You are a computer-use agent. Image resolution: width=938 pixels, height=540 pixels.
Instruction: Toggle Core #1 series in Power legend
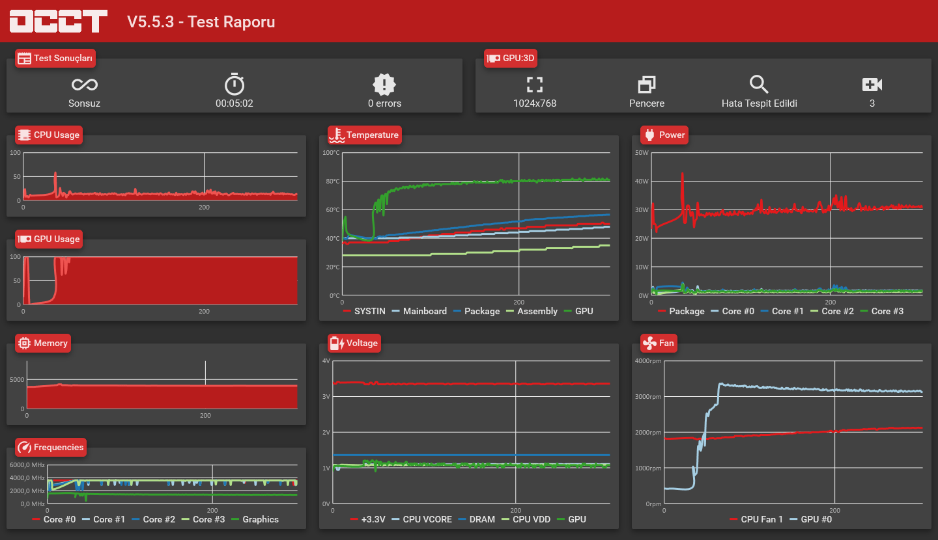point(782,311)
